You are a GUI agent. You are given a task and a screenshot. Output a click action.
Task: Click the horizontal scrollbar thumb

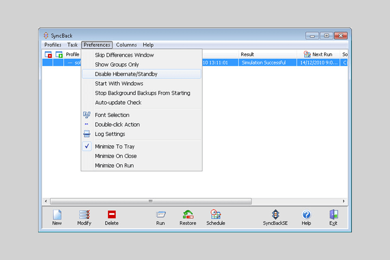point(151,201)
